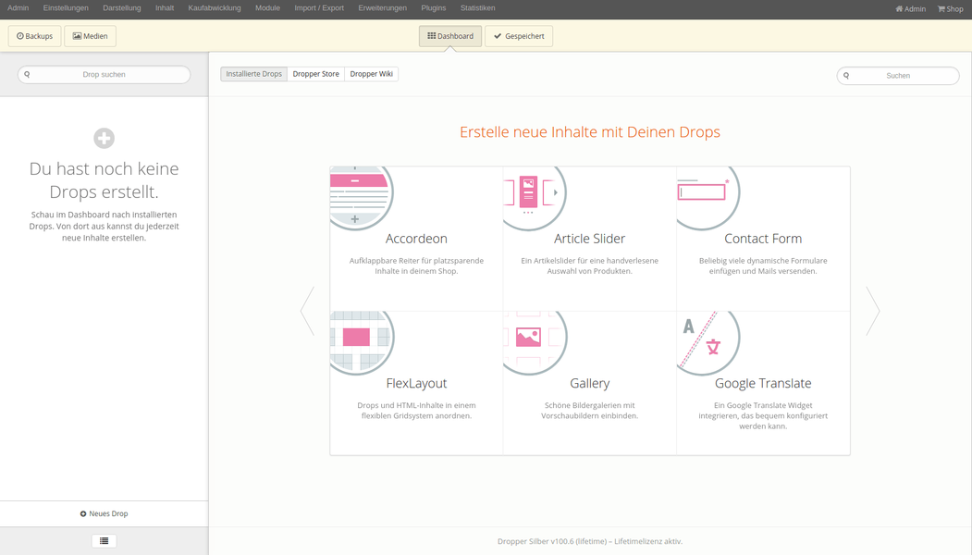
Task: Open the Plugins menu
Action: (434, 8)
